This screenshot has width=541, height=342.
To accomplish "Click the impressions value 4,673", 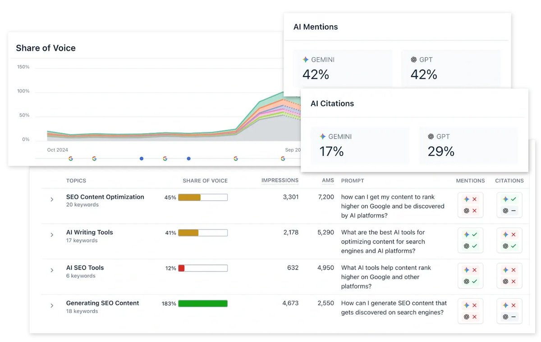I will pyautogui.click(x=291, y=303).
